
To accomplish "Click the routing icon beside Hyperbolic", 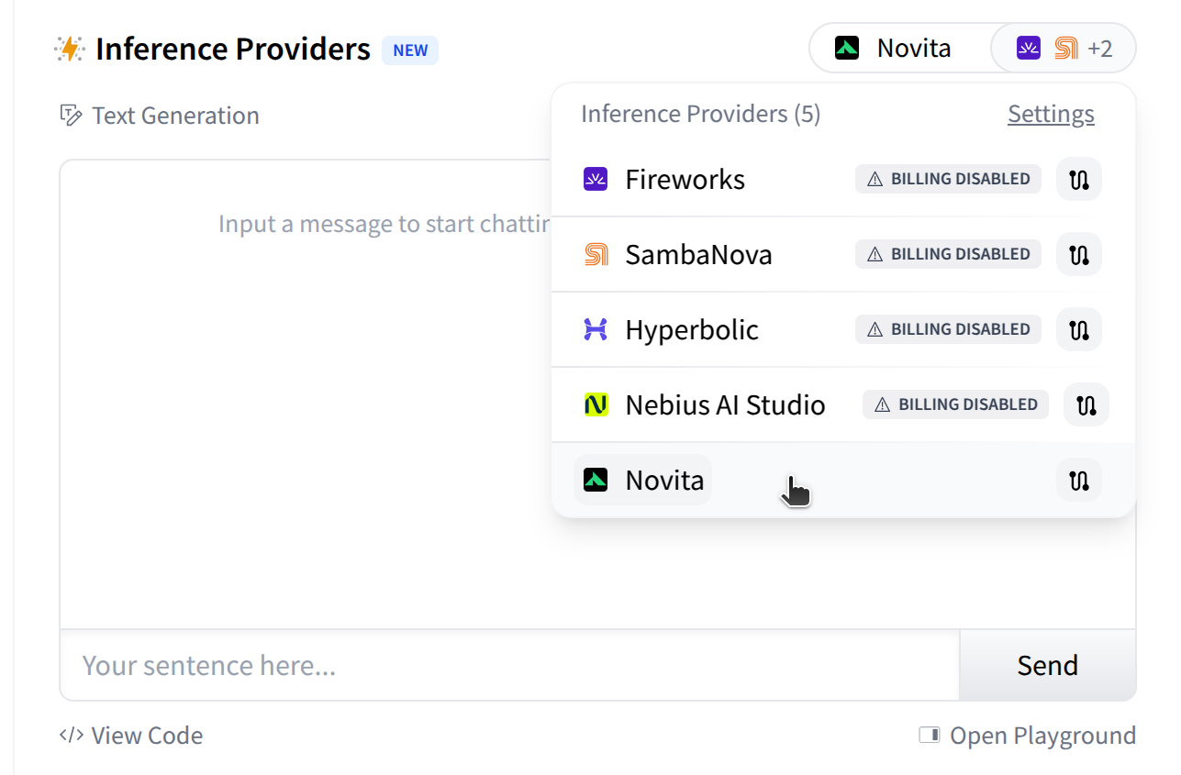I will [1079, 329].
